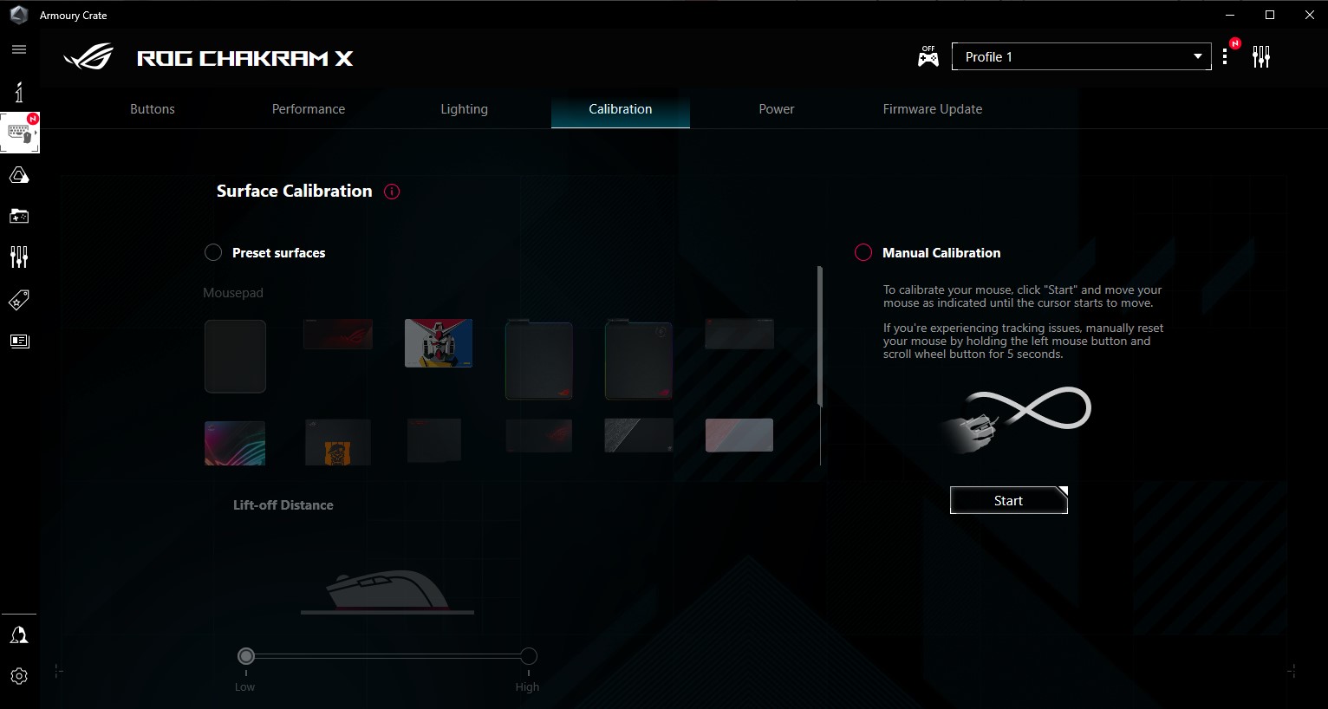Toggle the gamepad OFF mode icon

pyautogui.click(x=928, y=57)
